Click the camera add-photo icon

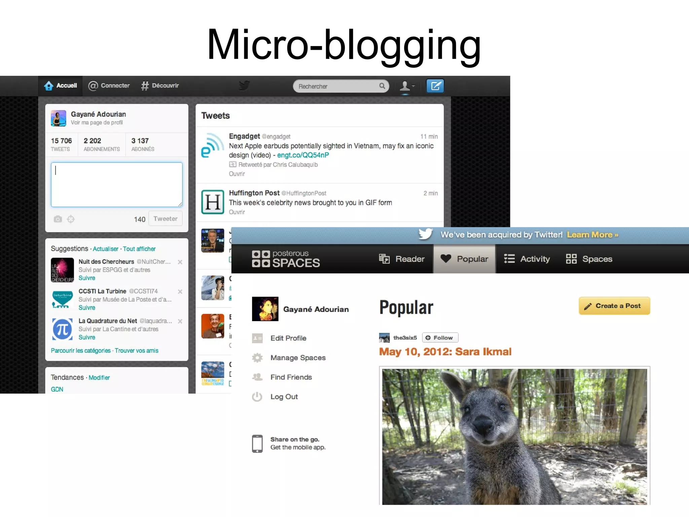pyautogui.click(x=58, y=219)
